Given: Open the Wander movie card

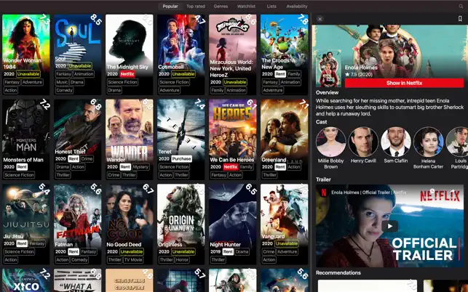Looking at the screenshot, I should point(130,139).
